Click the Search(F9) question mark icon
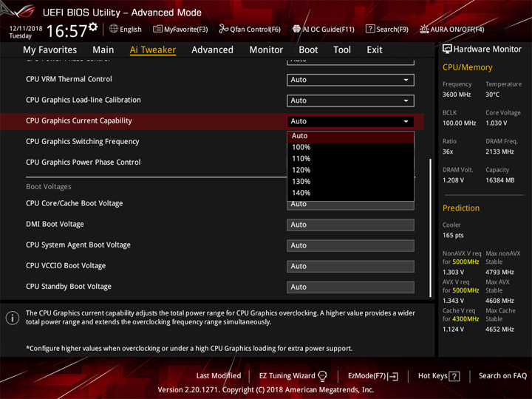This screenshot has width=532, height=399. coord(370,29)
